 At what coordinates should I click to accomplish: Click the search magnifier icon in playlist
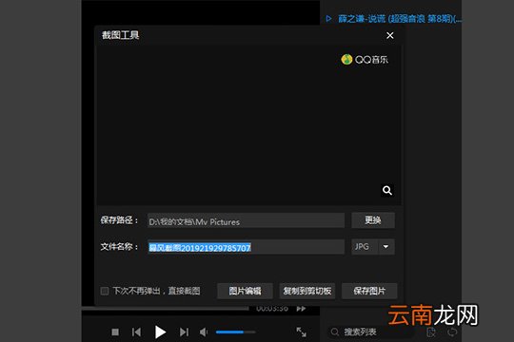pos(334,332)
